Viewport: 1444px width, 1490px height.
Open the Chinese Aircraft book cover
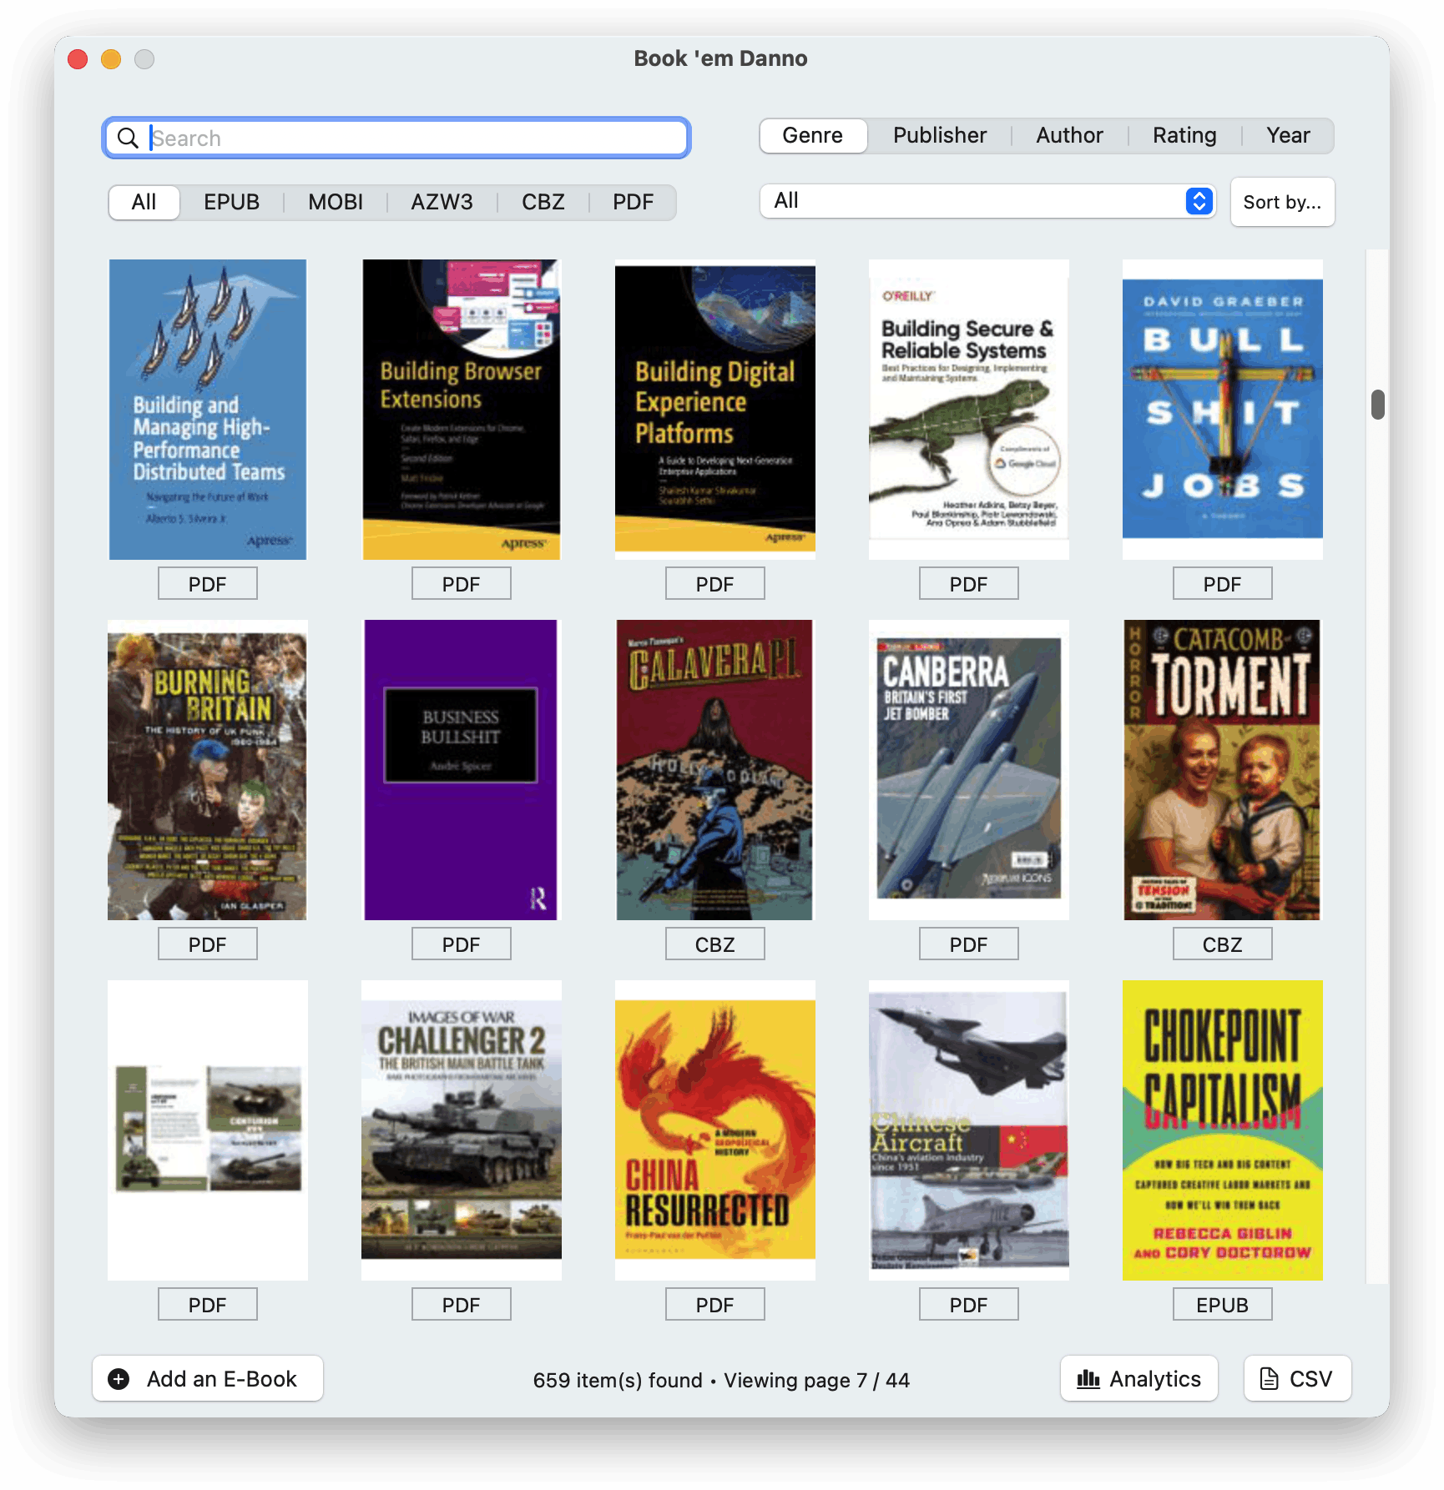[x=969, y=1130]
